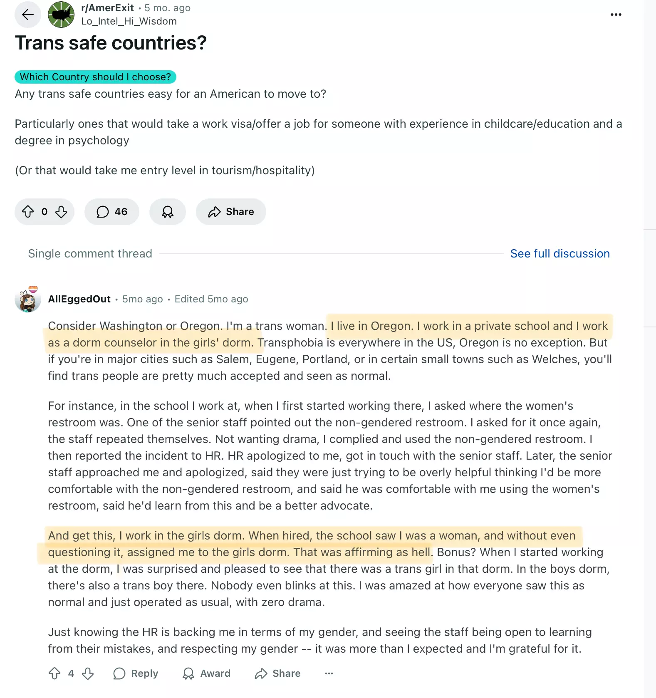Open the r/AmerExit subreddit link
This screenshot has width=656, height=698.
pyautogui.click(x=108, y=8)
